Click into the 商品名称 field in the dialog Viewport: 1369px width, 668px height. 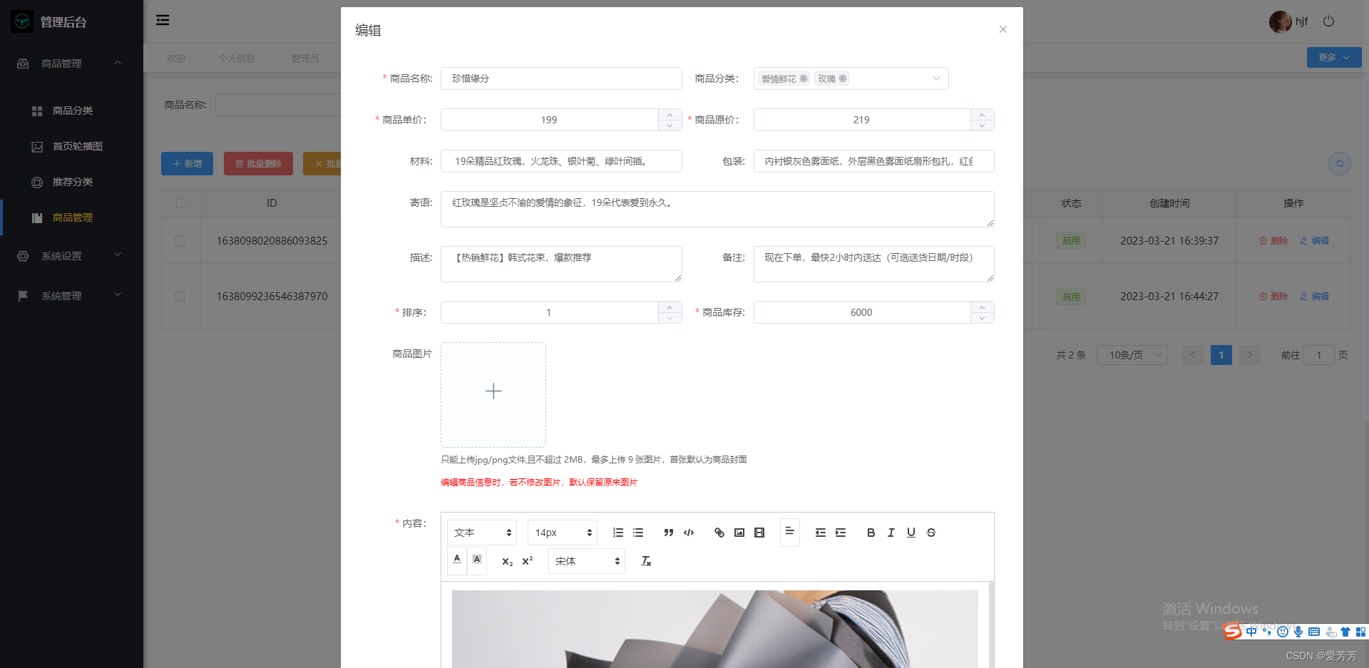tap(561, 78)
